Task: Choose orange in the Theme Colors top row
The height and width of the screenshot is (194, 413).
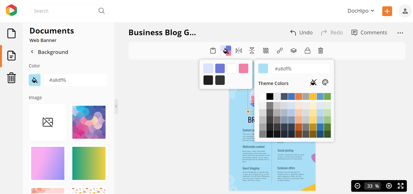Action: coord(299,96)
